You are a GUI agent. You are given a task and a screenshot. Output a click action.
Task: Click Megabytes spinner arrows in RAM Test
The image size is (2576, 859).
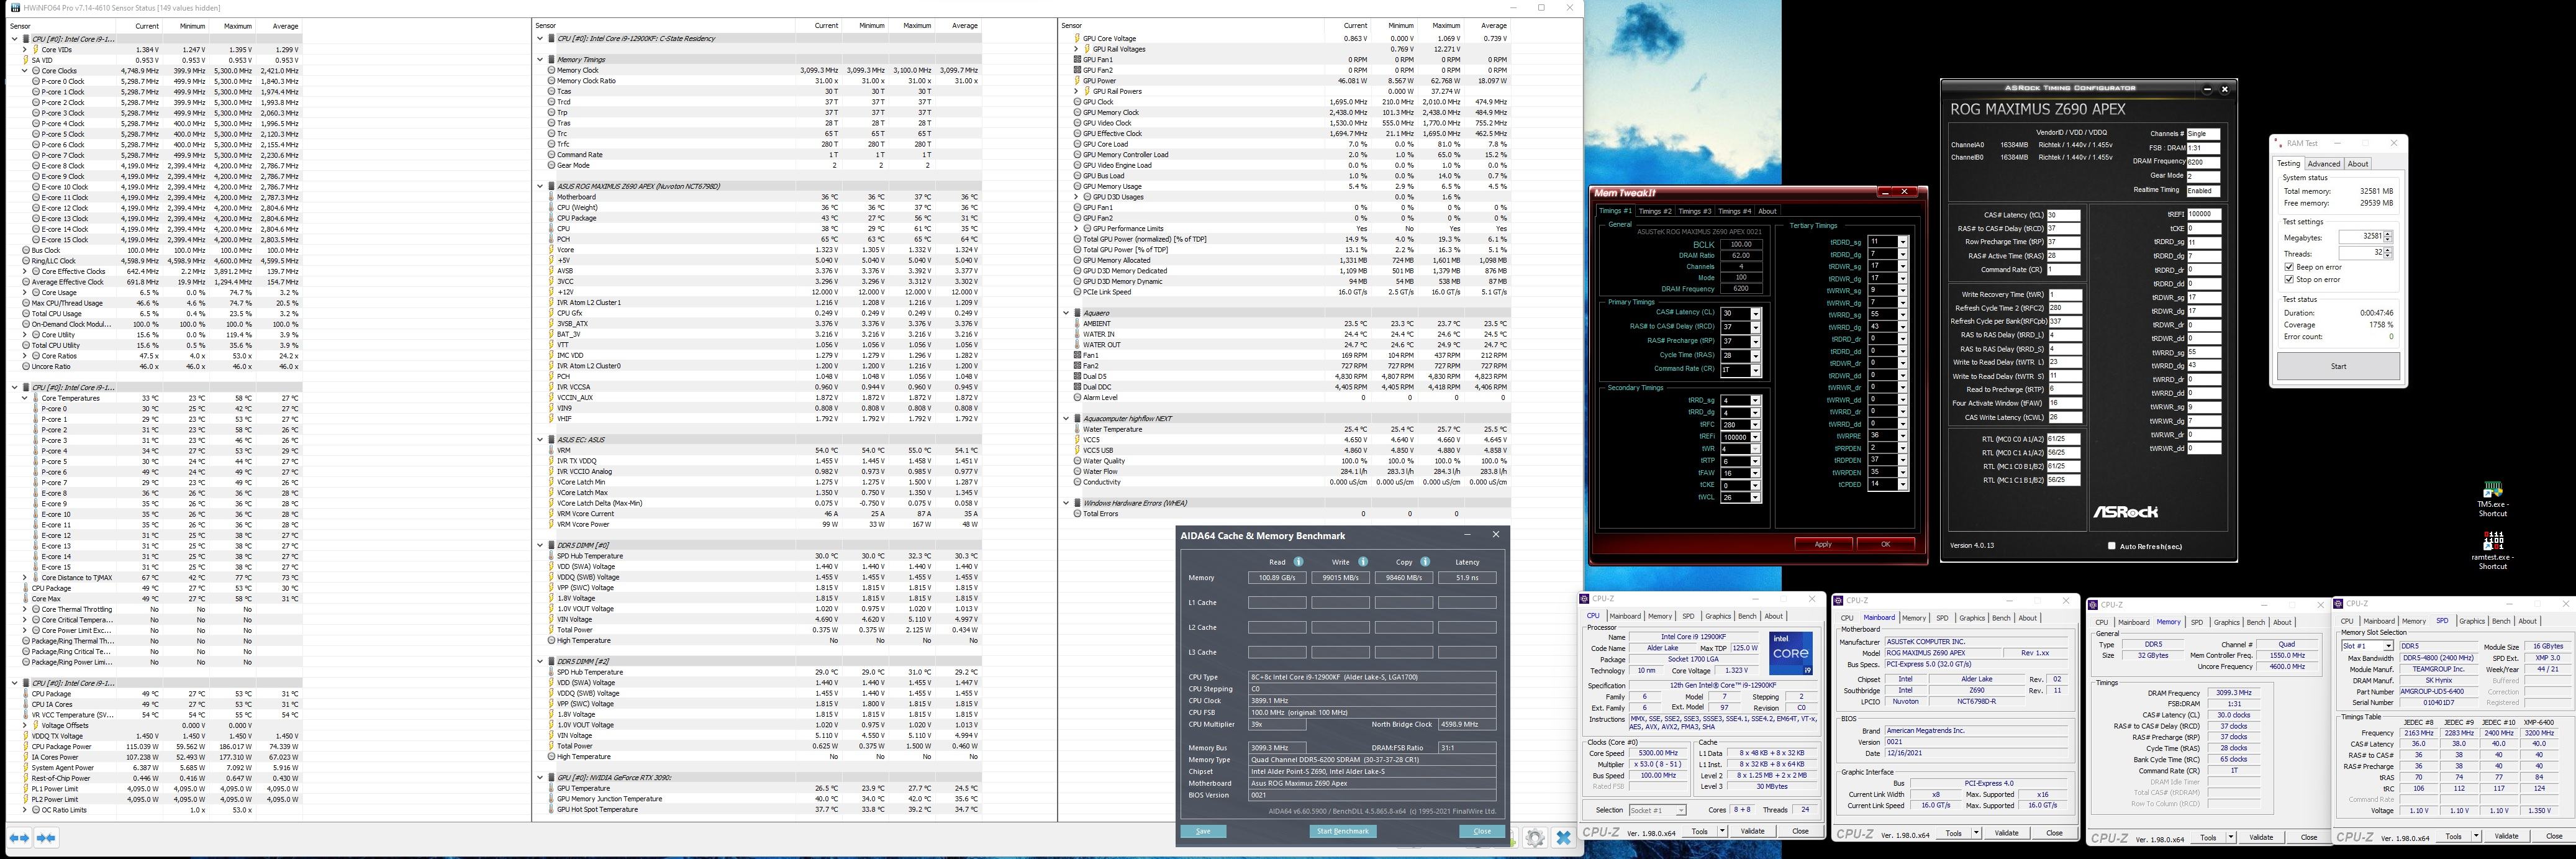[x=2388, y=237]
